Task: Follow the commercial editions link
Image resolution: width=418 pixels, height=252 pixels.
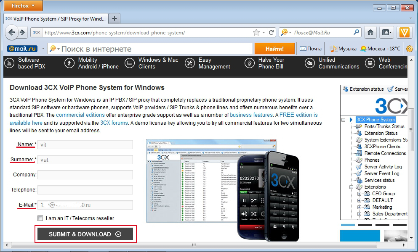Action: tap(80, 115)
